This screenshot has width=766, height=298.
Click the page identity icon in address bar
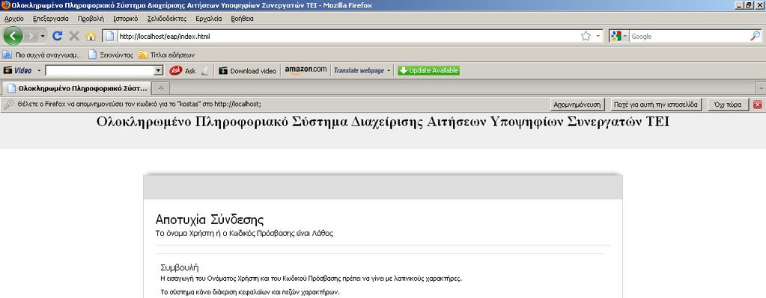click(110, 36)
